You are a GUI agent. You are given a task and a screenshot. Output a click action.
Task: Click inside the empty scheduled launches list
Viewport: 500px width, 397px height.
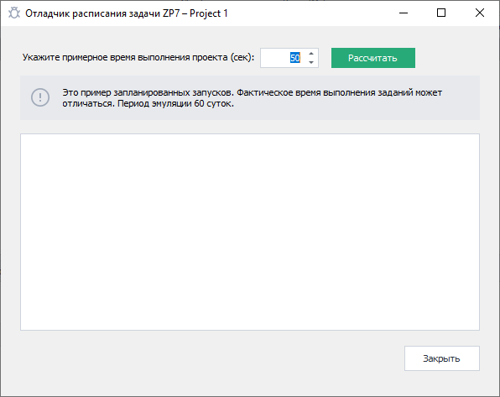[250, 232]
